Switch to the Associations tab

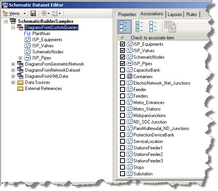[152, 14]
